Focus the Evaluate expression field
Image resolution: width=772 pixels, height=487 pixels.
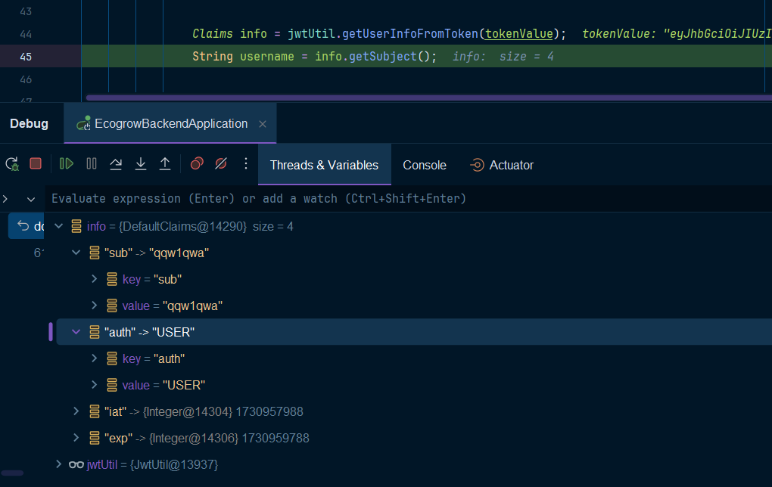(409, 199)
